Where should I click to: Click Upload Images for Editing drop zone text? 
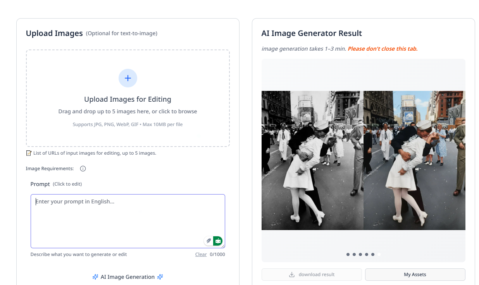click(128, 99)
